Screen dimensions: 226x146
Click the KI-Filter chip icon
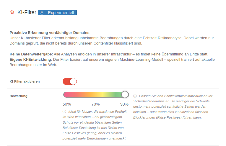click(12, 12)
